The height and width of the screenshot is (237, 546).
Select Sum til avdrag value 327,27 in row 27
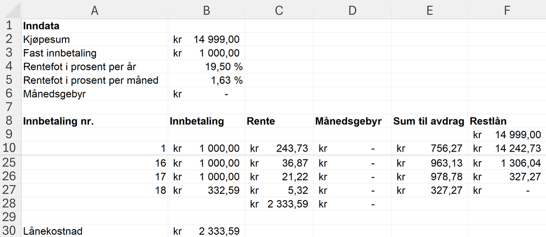pyautogui.click(x=430, y=190)
